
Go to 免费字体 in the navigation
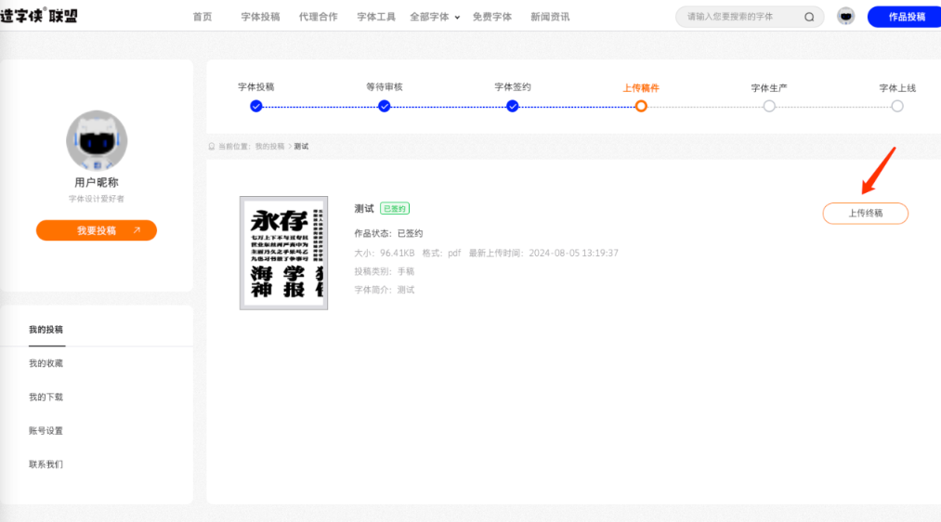491,17
